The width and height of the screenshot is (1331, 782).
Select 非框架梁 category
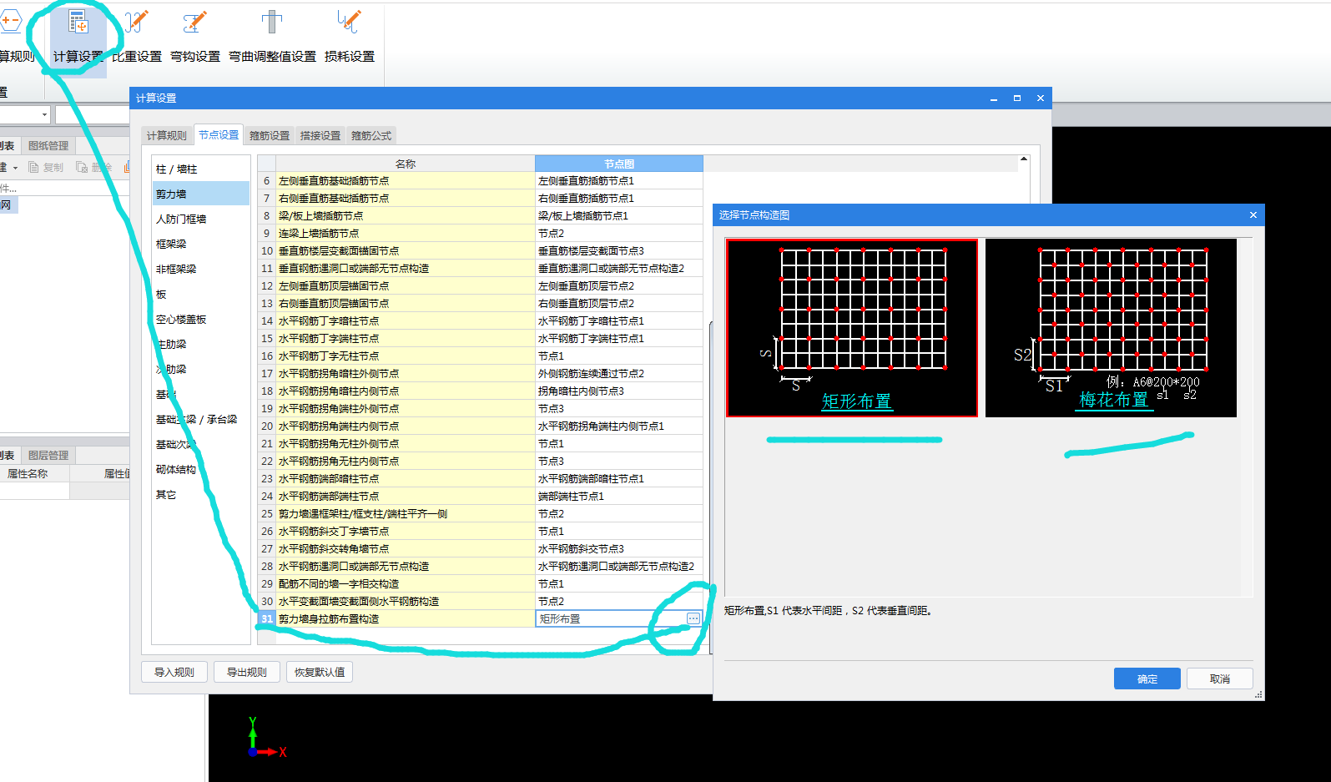(201, 269)
